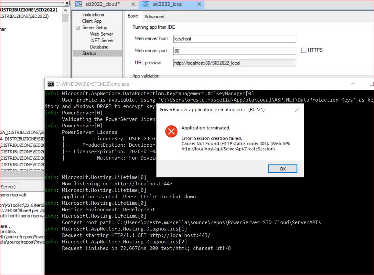Screen dimensions: 374x275
Task: Select the Database tree item
Action: coord(99,47)
